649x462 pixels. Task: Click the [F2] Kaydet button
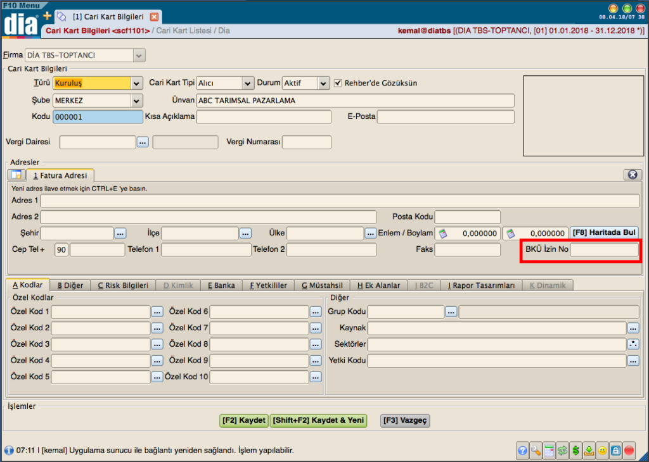(x=244, y=420)
